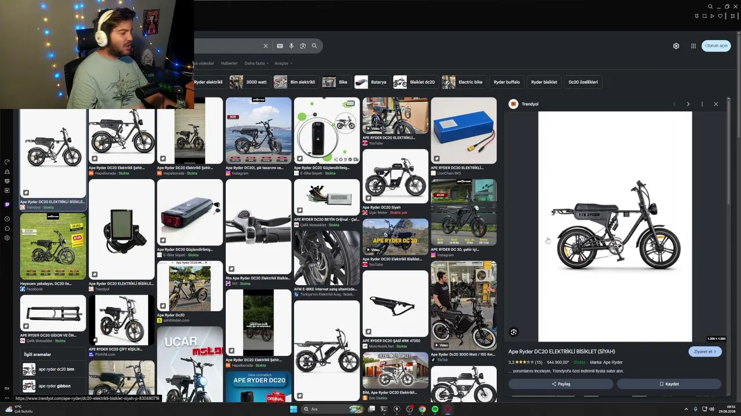Open the on-screen keyboard input tool

(280, 46)
